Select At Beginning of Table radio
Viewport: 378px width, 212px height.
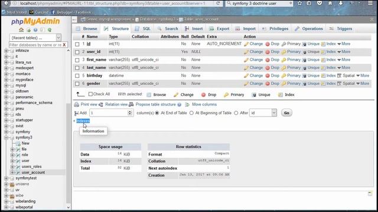(x=191, y=113)
